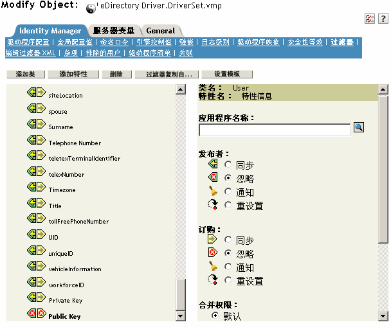Open the 关联 link
This screenshot has height=329, width=391.
click(x=186, y=53)
